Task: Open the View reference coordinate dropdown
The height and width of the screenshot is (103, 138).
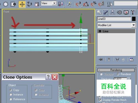Action: click(x=49, y=3)
